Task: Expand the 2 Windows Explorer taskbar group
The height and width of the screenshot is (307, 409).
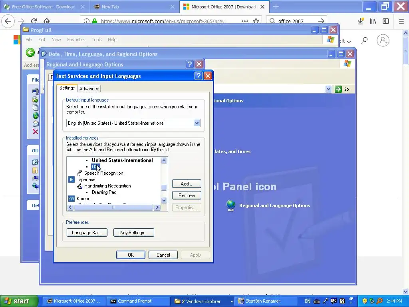Action: click(202, 301)
